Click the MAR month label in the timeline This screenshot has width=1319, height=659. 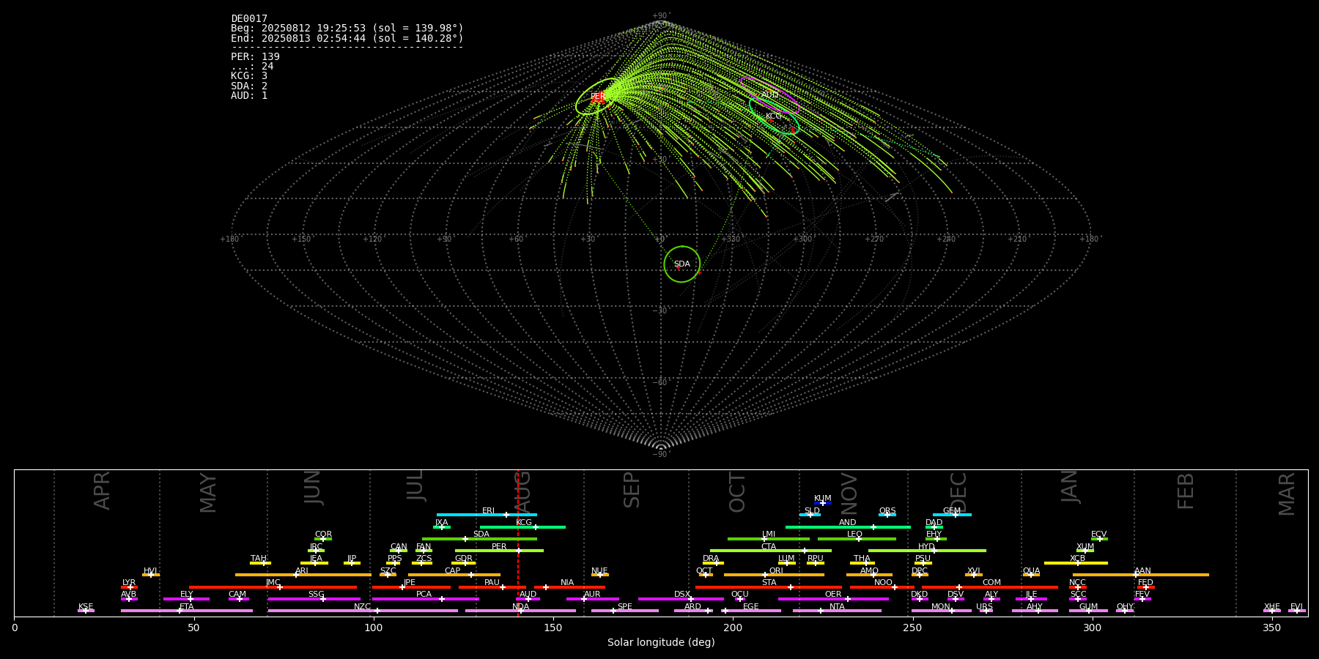(1287, 494)
